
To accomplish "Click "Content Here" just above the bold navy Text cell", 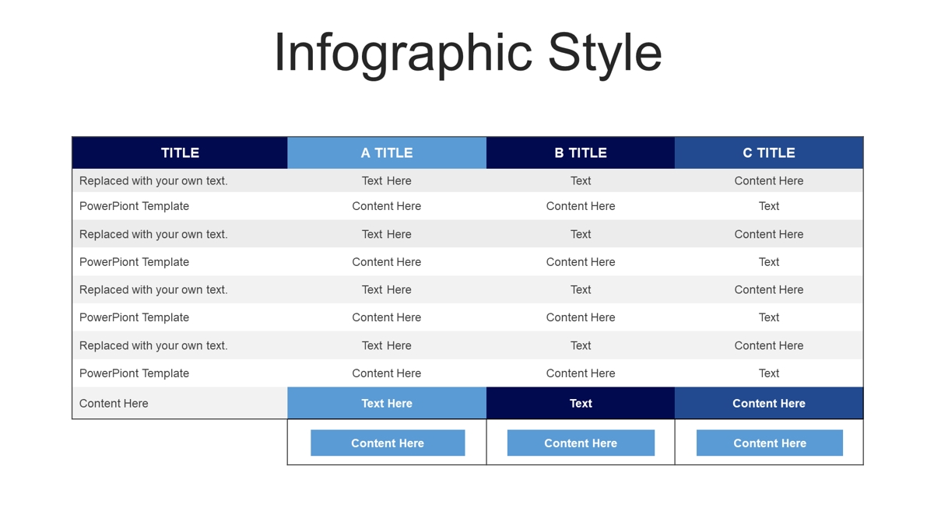I will [581, 373].
